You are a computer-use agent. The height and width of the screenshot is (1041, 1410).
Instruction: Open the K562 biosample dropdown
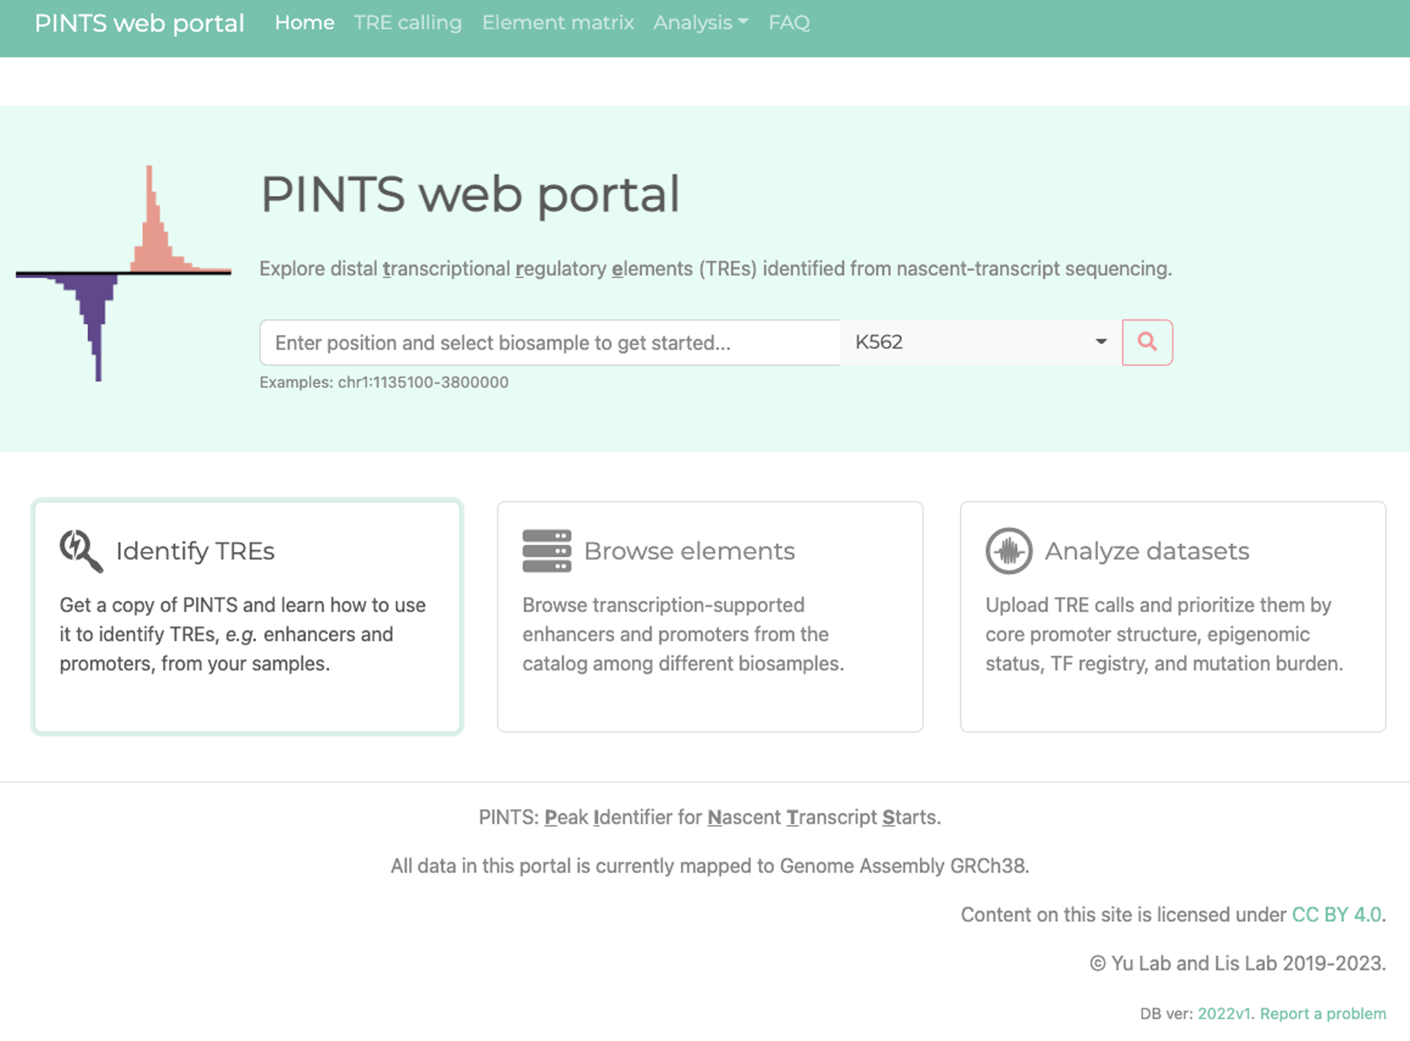tap(980, 342)
